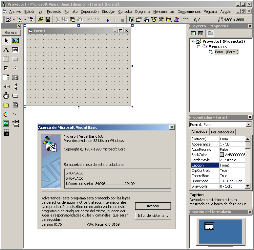Select the Timer control tool
Viewport: 254px width, 250px height.
[6, 96]
